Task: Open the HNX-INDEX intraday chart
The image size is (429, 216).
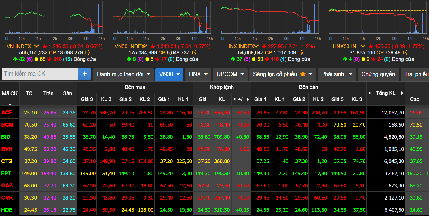Action: click(270, 18)
